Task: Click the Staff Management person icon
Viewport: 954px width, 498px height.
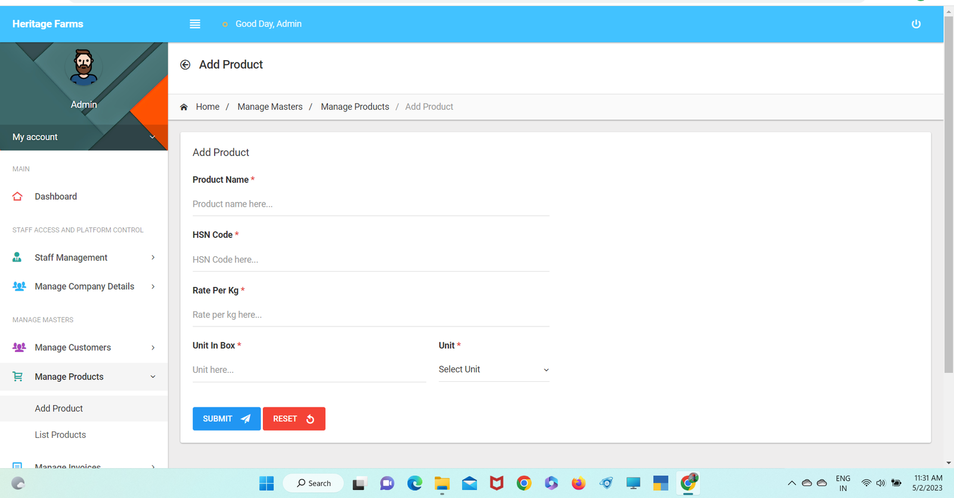Action: pyautogui.click(x=17, y=257)
